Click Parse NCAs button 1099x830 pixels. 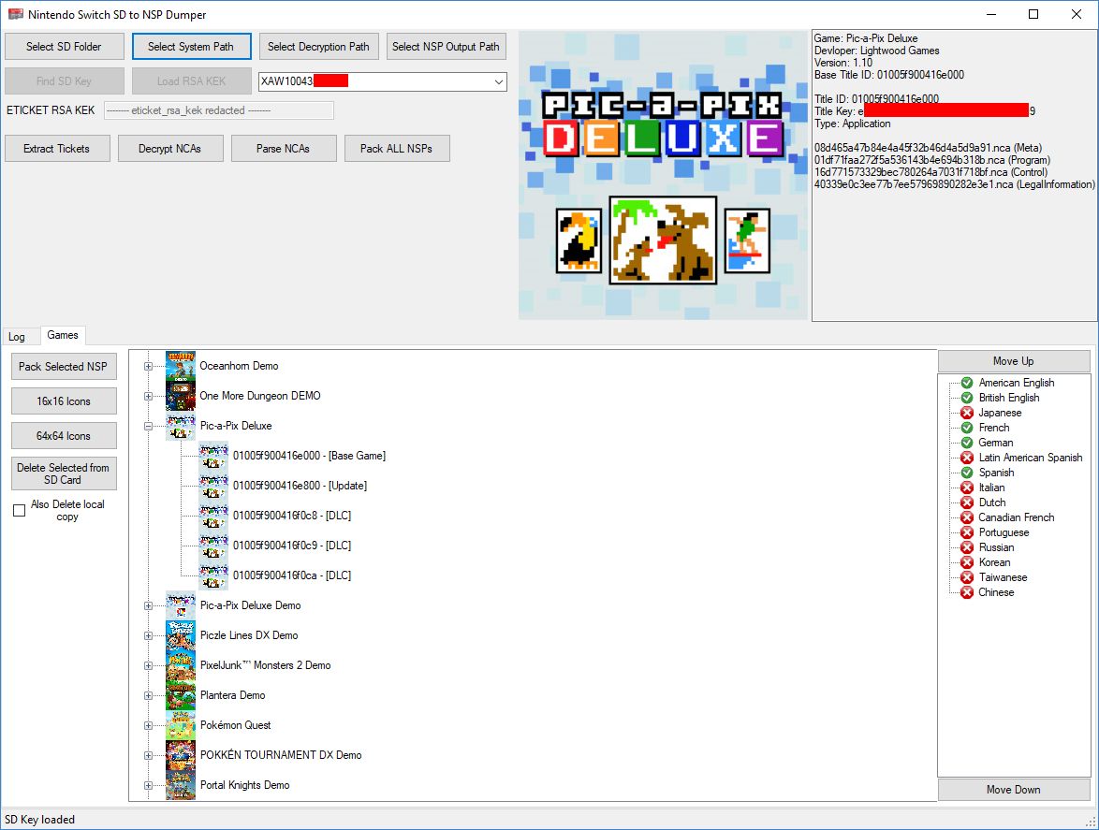[284, 149]
